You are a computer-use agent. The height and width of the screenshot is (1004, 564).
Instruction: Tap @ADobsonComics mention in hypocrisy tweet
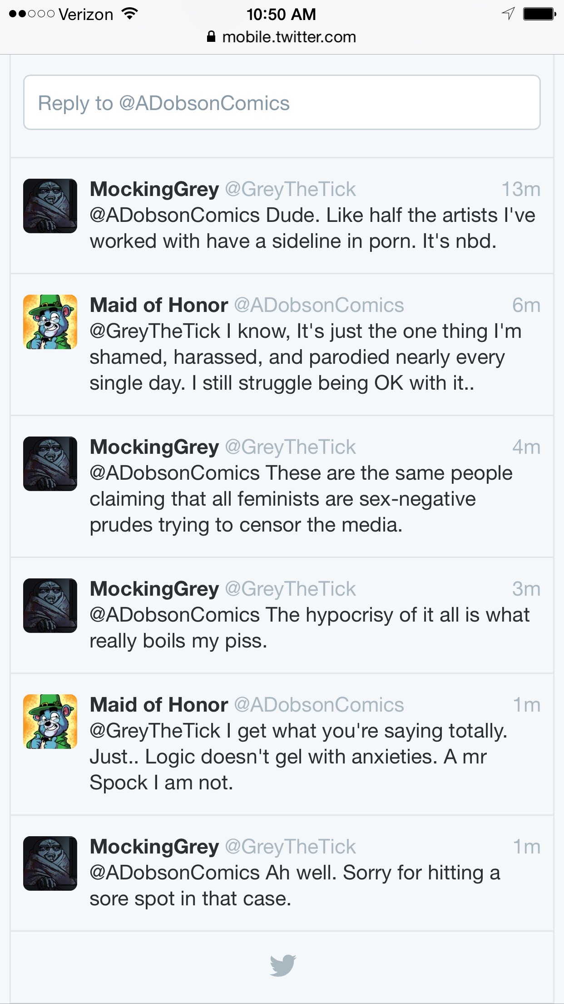tap(175, 615)
